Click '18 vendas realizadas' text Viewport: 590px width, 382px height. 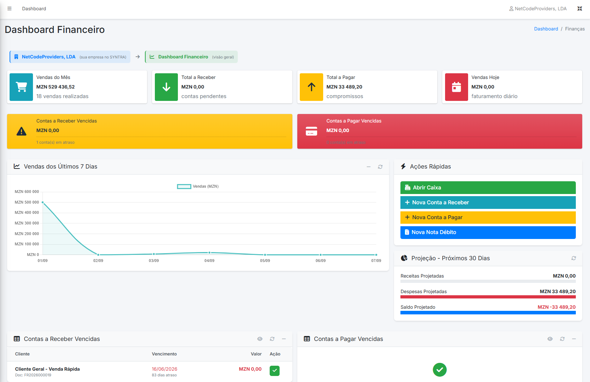coord(62,96)
